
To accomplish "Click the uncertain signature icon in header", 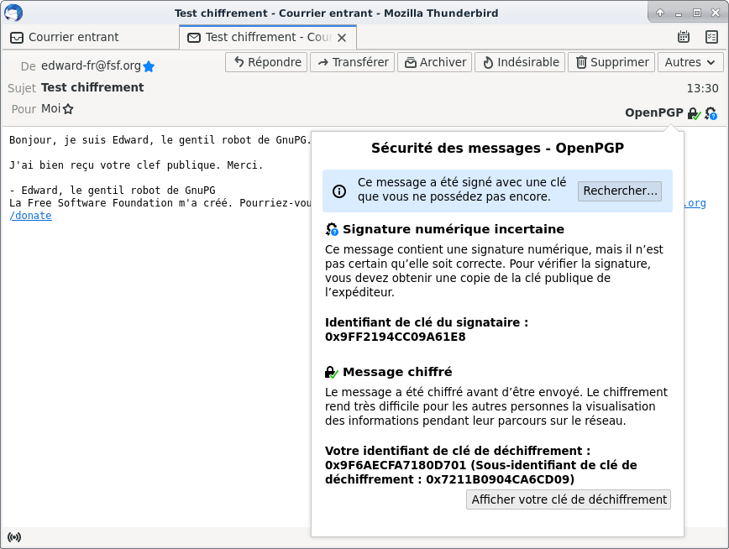I will click(711, 113).
